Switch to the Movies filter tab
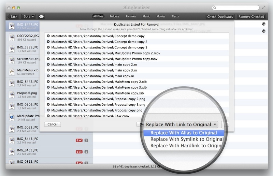This screenshot has height=176, width=273. (x=161, y=16)
